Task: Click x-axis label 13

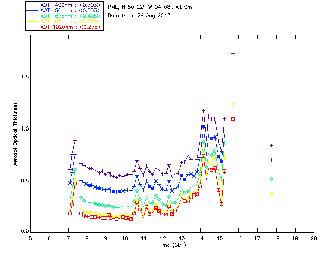Action: tap(182, 238)
